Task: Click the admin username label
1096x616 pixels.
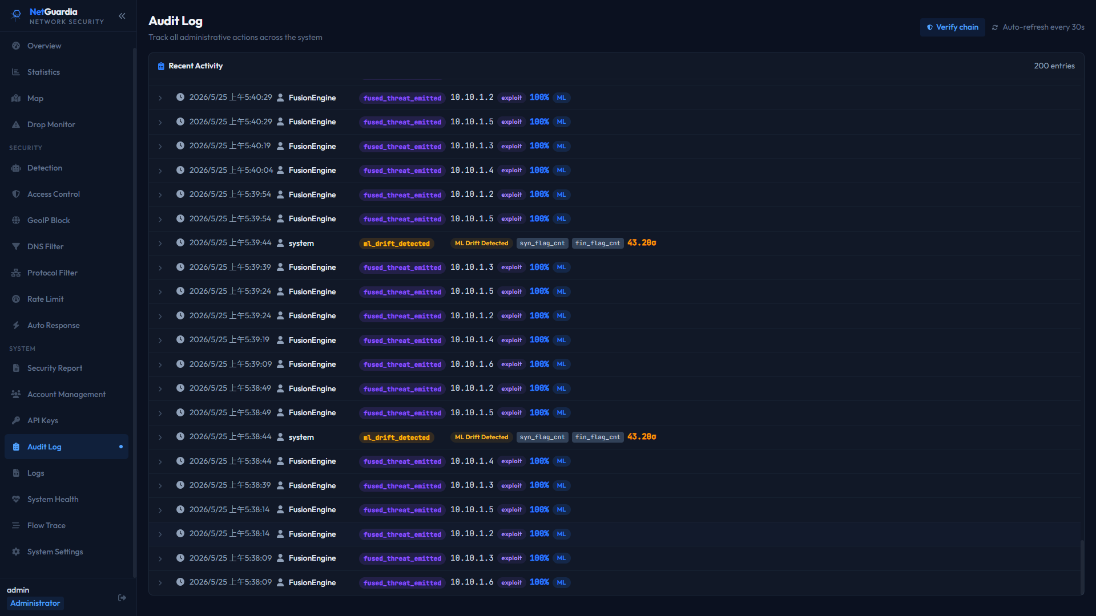Action: coord(18,590)
